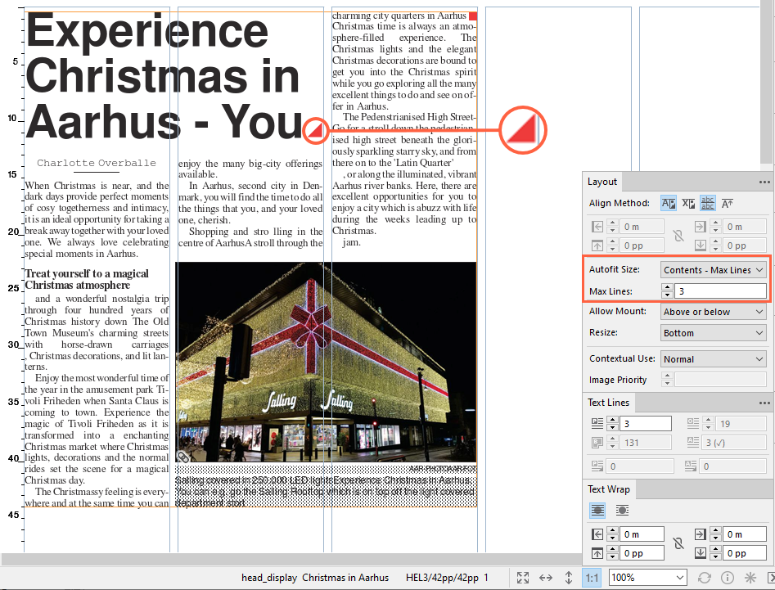Click the Text Wrap offsets chain link icon
Screen dimensions: 775x590
pos(677,543)
